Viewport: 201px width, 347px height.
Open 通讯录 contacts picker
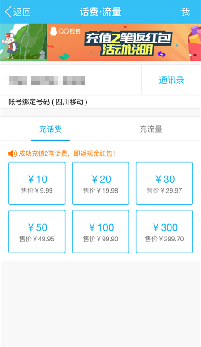[x=171, y=80]
